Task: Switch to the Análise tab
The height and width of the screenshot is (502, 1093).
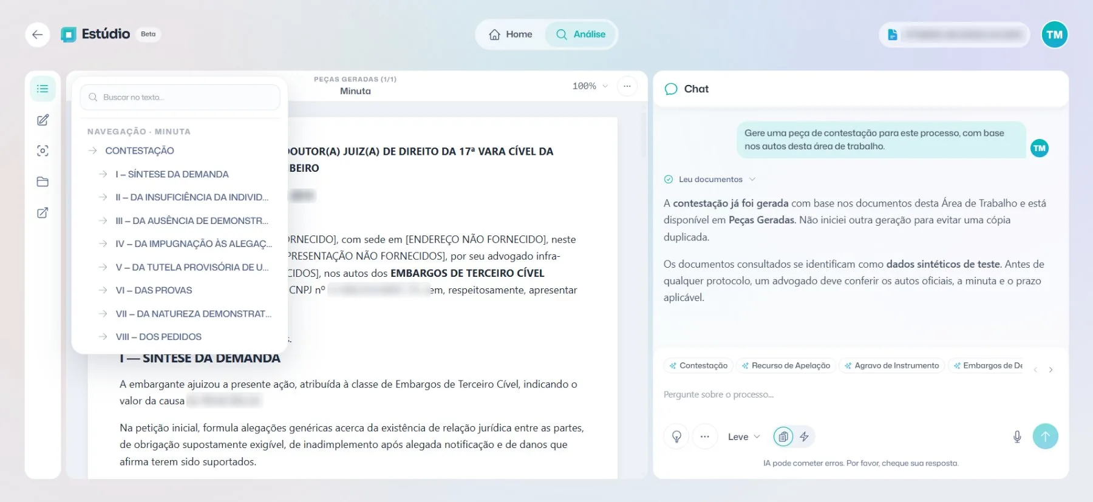Action: 581,35
